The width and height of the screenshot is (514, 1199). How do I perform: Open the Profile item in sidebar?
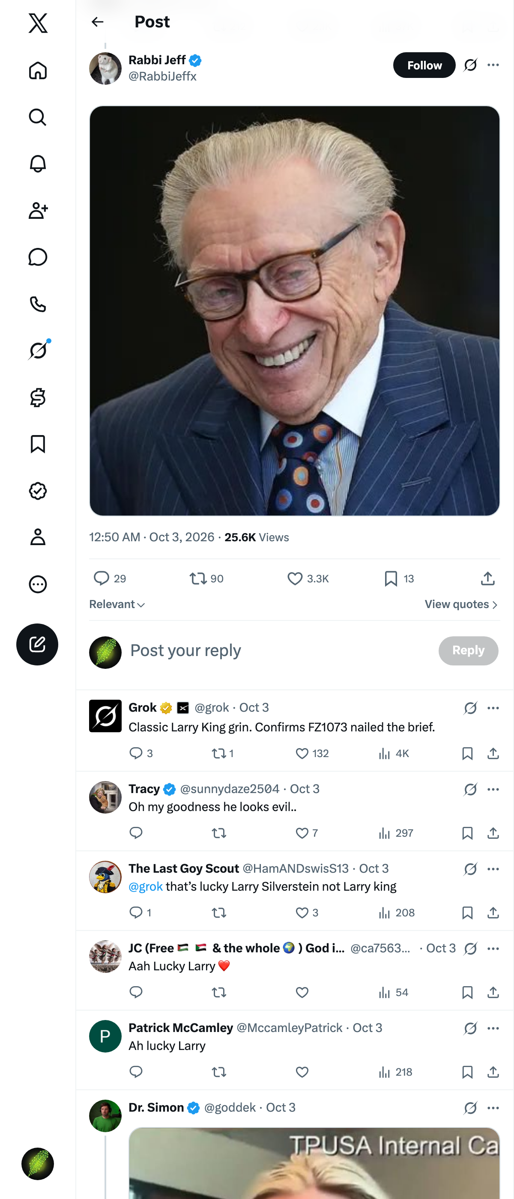point(38,537)
